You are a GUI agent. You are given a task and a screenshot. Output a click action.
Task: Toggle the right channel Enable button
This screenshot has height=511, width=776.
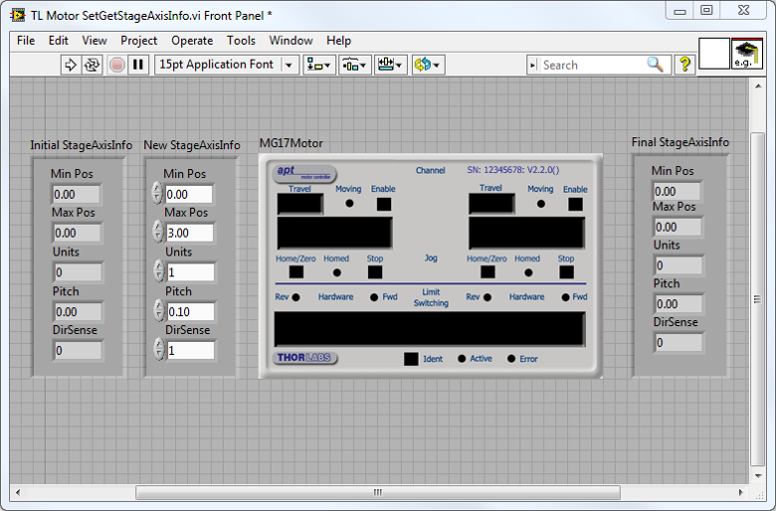click(x=575, y=204)
